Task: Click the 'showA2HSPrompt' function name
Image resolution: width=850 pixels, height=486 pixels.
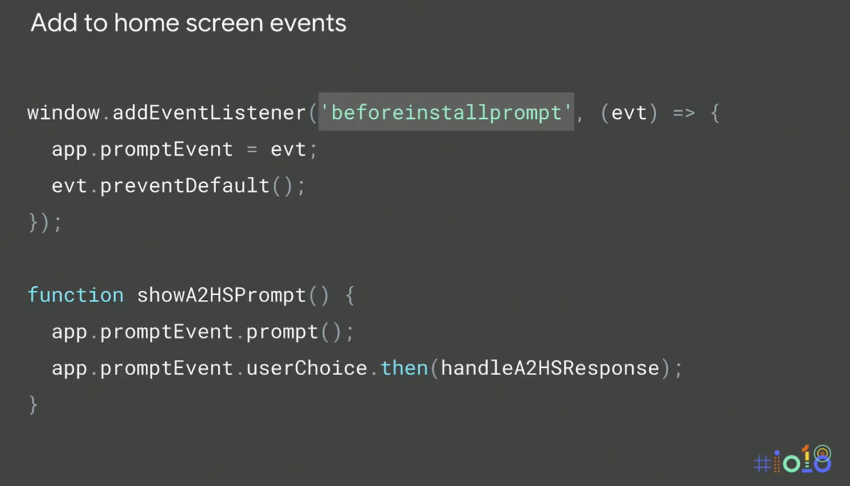Action: coord(221,295)
